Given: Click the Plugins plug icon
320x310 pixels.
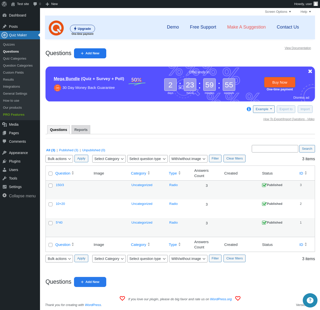Looking at the screenshot, I should pyautogui.click(x=4, y=161).
